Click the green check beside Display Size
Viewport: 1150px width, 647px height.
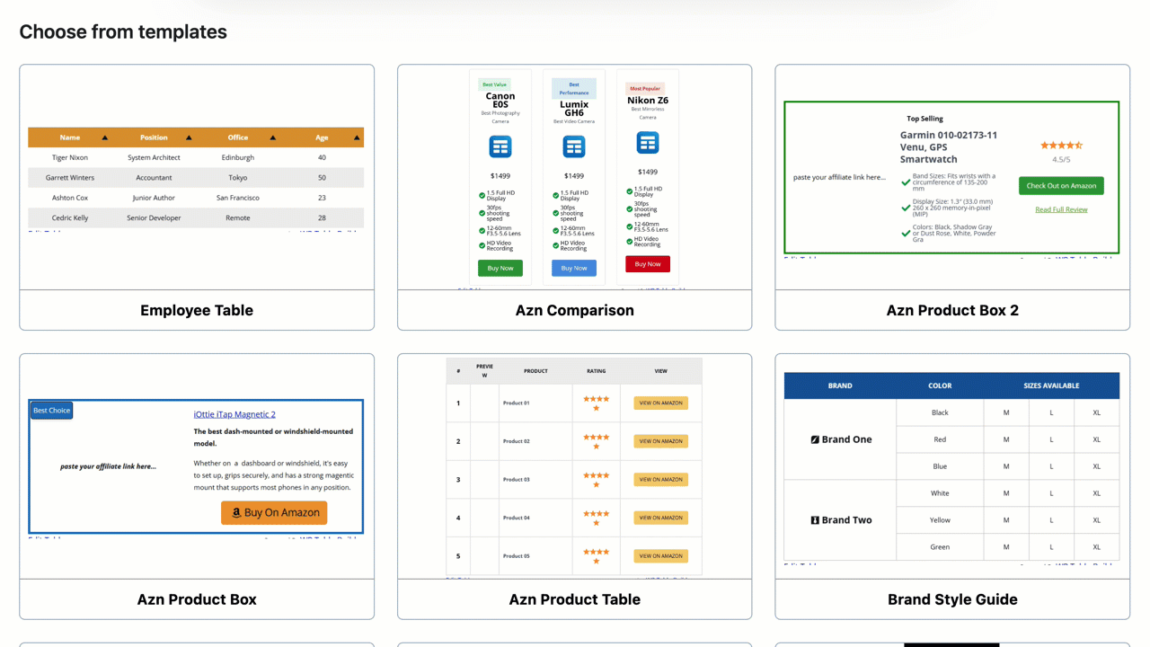click(x=906, y=208)
